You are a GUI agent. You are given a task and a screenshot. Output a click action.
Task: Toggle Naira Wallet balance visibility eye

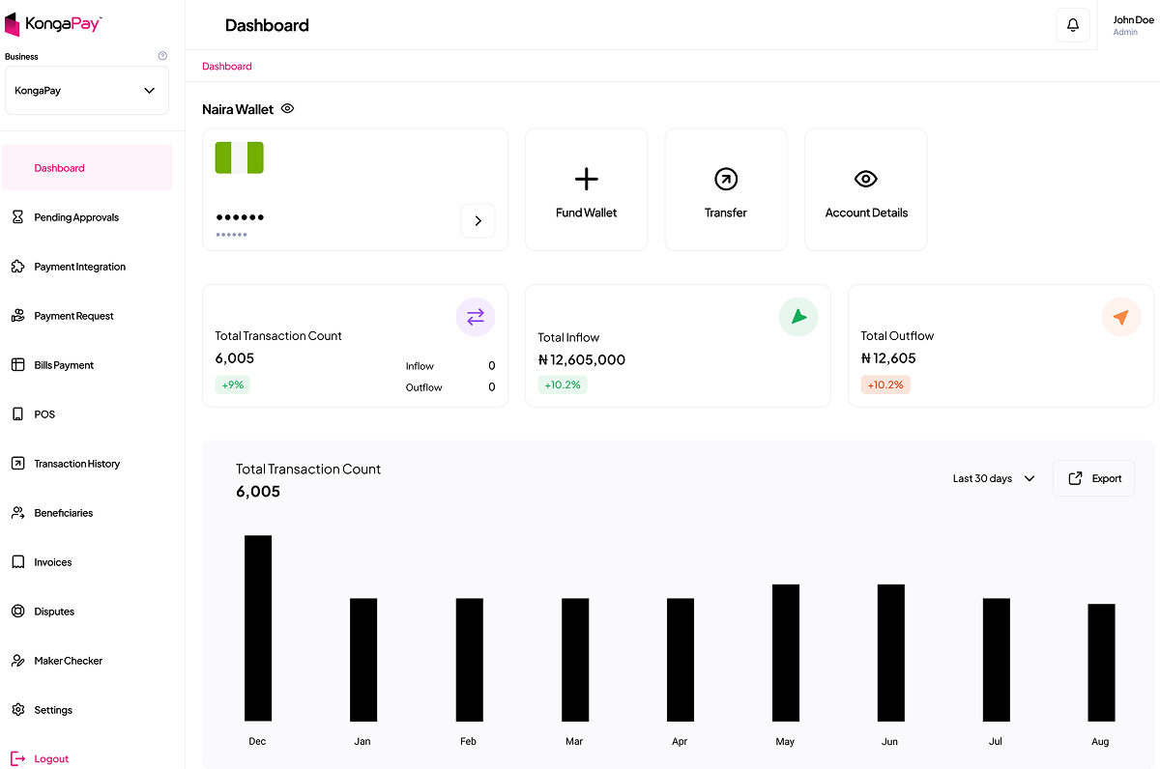pos(287,109)
